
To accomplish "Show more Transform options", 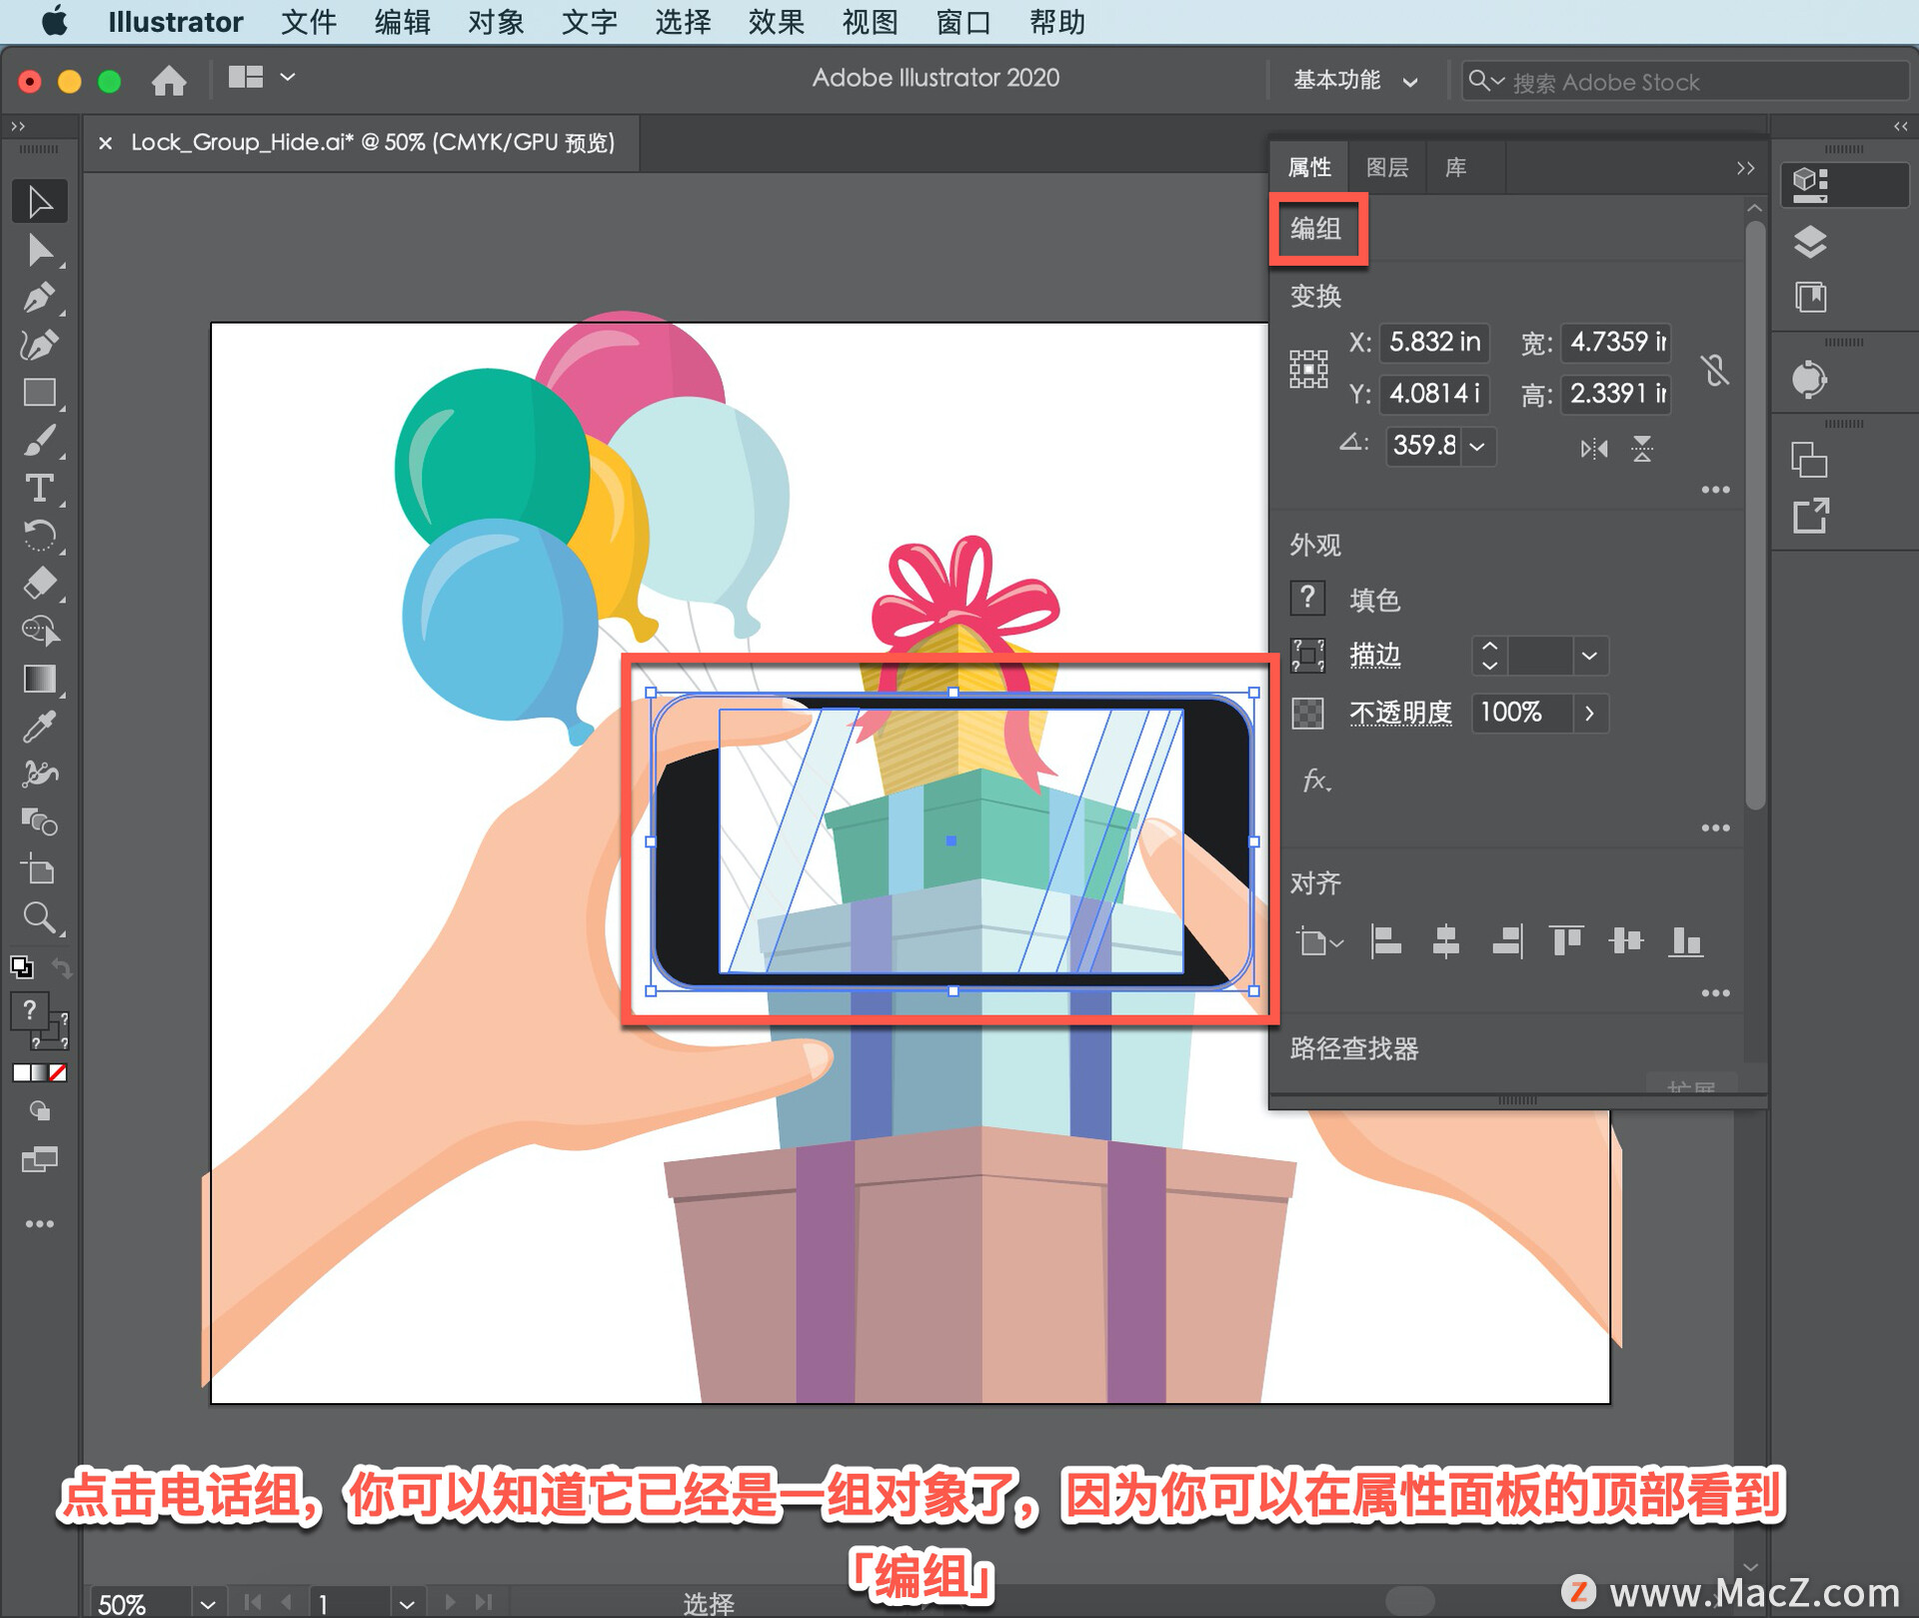I will tap(1715, 491).
